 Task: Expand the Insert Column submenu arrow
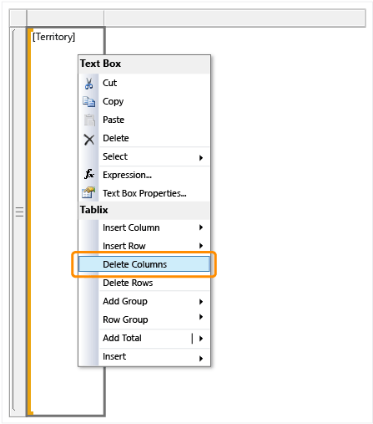pyautogui.click(x=201, y=227)
